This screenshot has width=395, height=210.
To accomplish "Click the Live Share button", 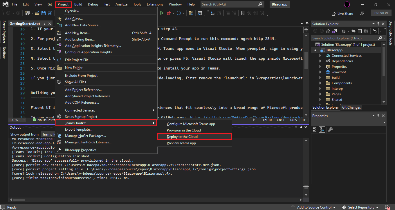I will pyautogui.click(x=342, y=13).
